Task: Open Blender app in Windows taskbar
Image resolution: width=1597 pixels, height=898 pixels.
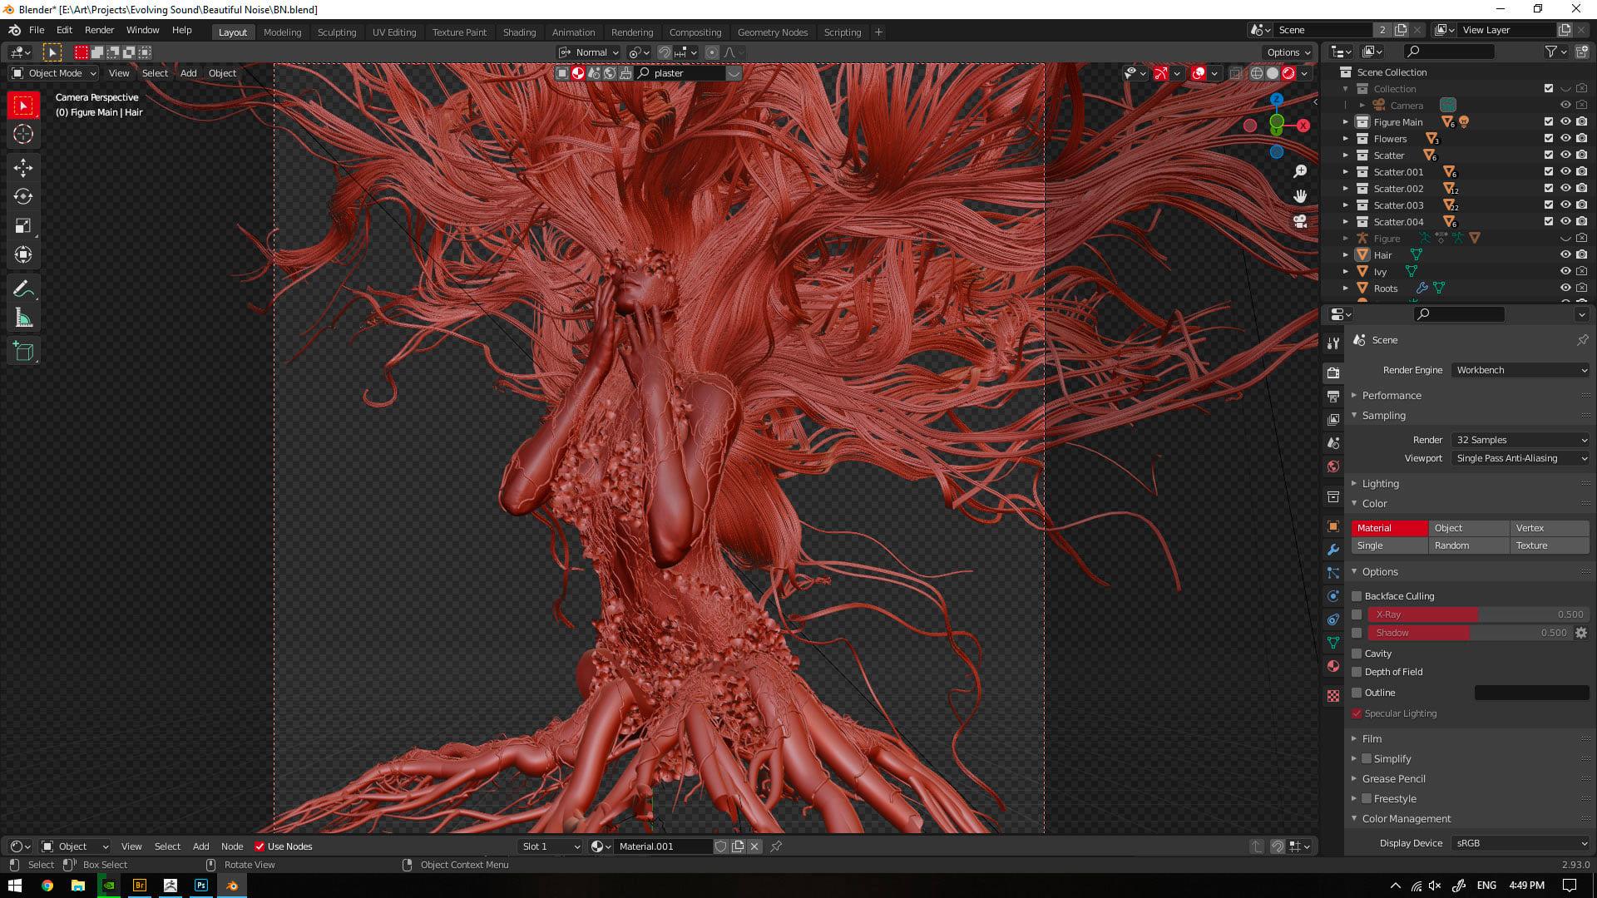Action: click(x=232, y=886)
